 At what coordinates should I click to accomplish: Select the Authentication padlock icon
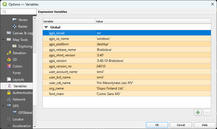(9, 93)
